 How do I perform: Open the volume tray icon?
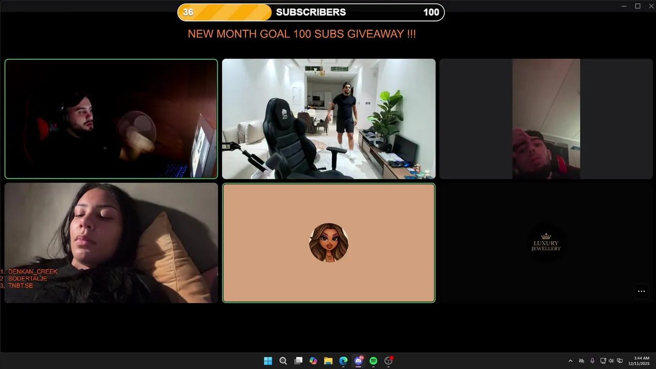pos(611,361)
